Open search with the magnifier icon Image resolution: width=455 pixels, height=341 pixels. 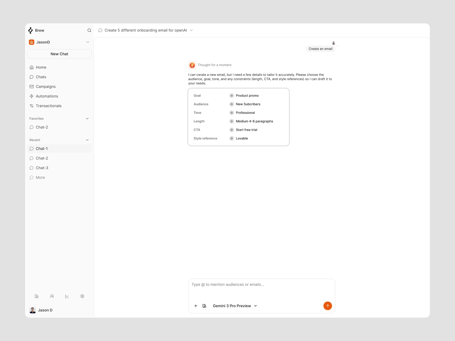tap(89, 30)
